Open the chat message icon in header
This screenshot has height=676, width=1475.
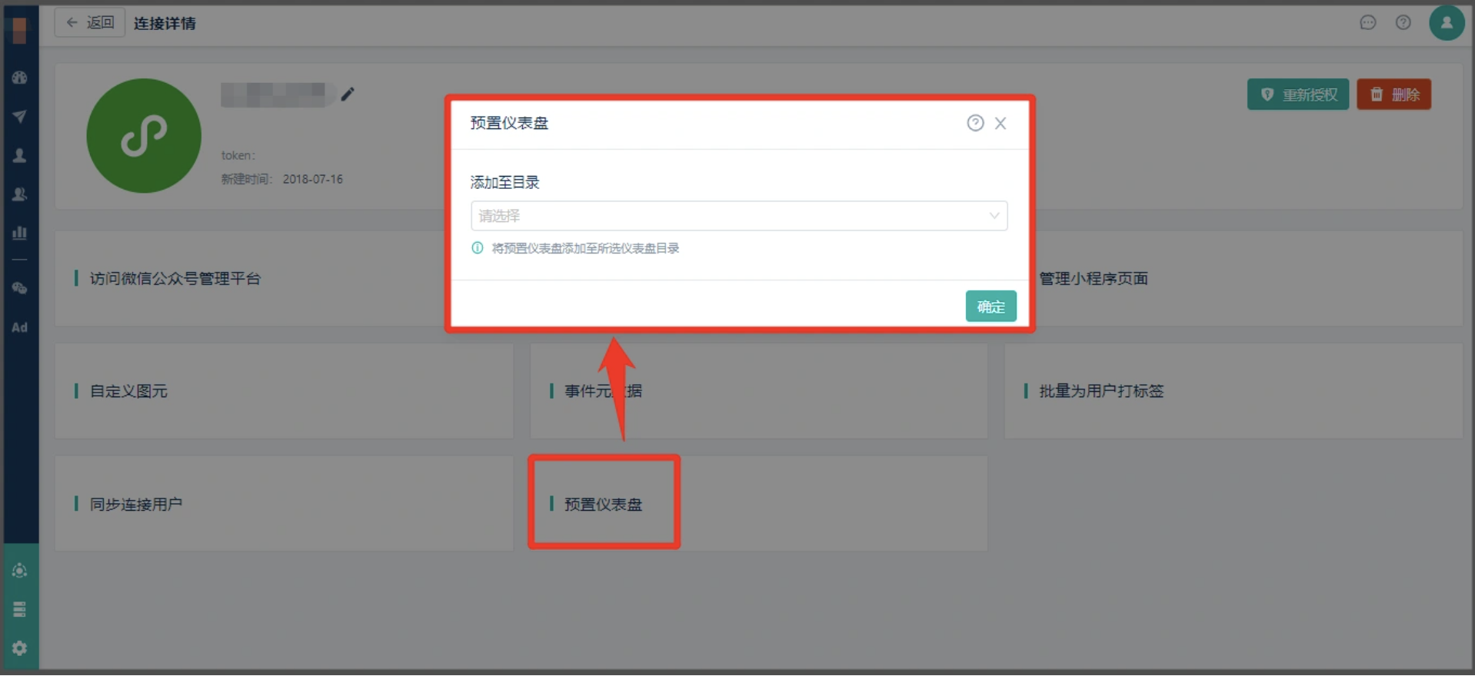[1368, 23]
